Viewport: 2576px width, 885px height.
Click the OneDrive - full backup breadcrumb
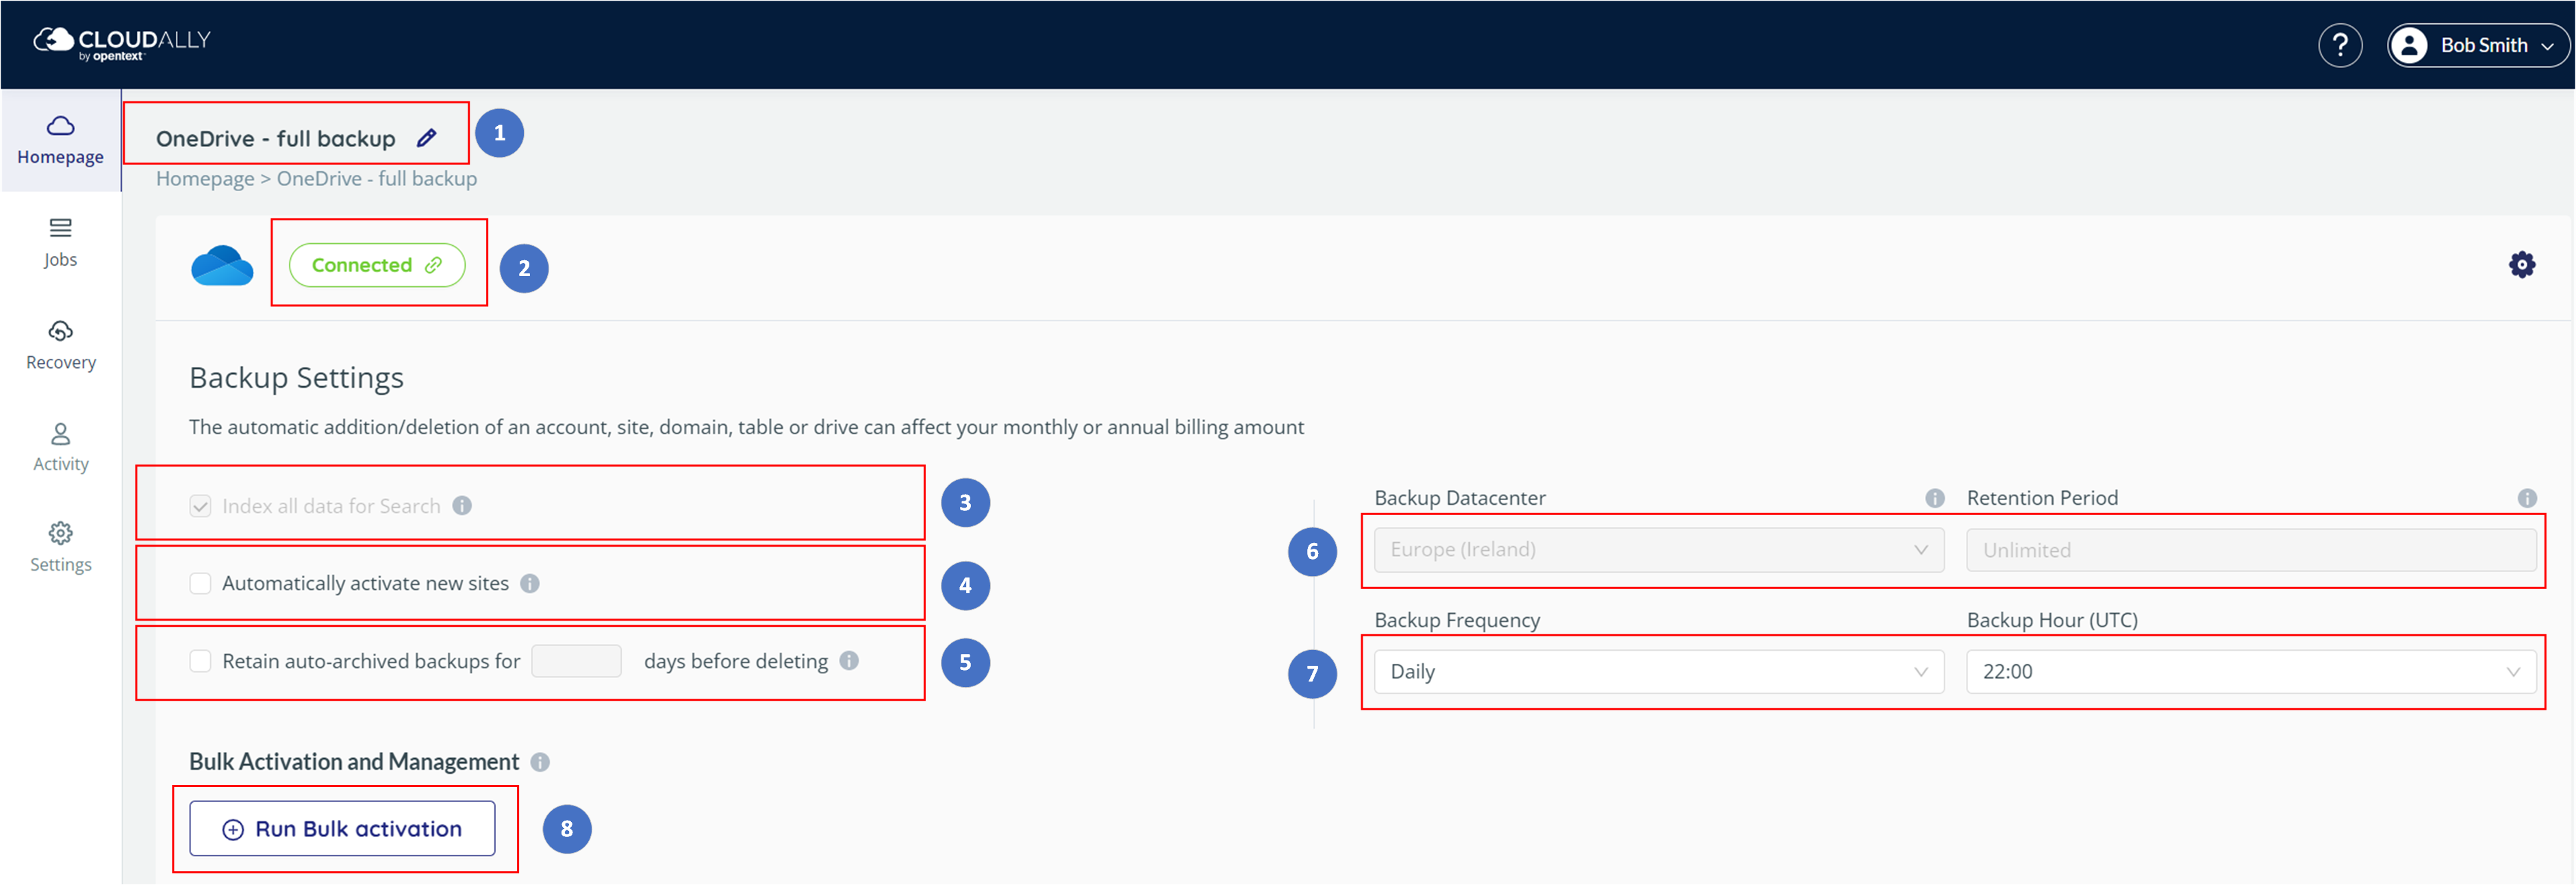tap(377, 179)
